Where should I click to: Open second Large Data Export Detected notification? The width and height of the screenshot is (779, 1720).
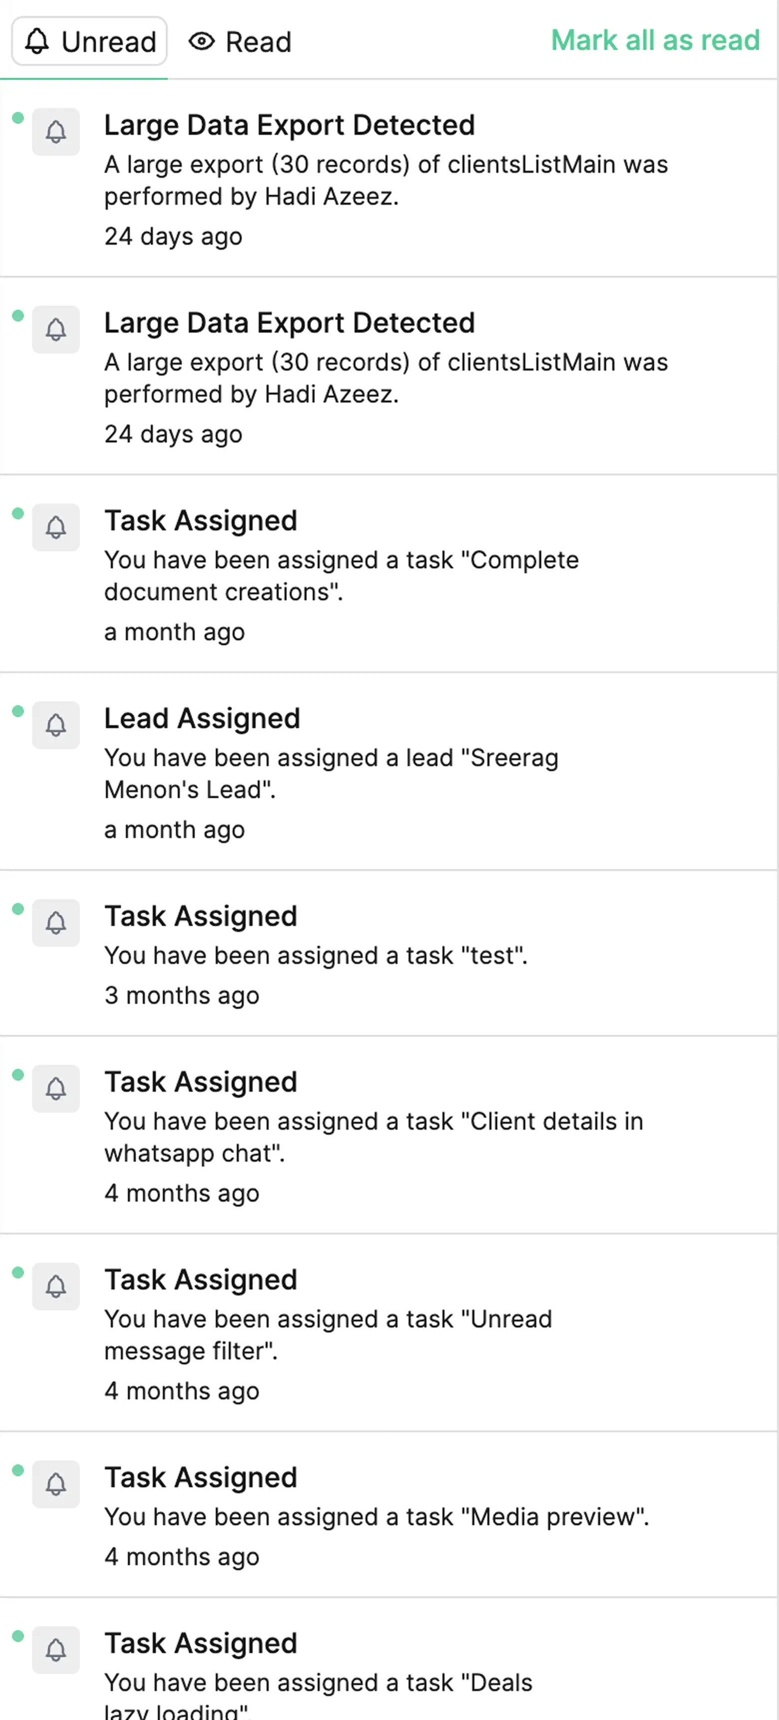[x=289, y=323]
